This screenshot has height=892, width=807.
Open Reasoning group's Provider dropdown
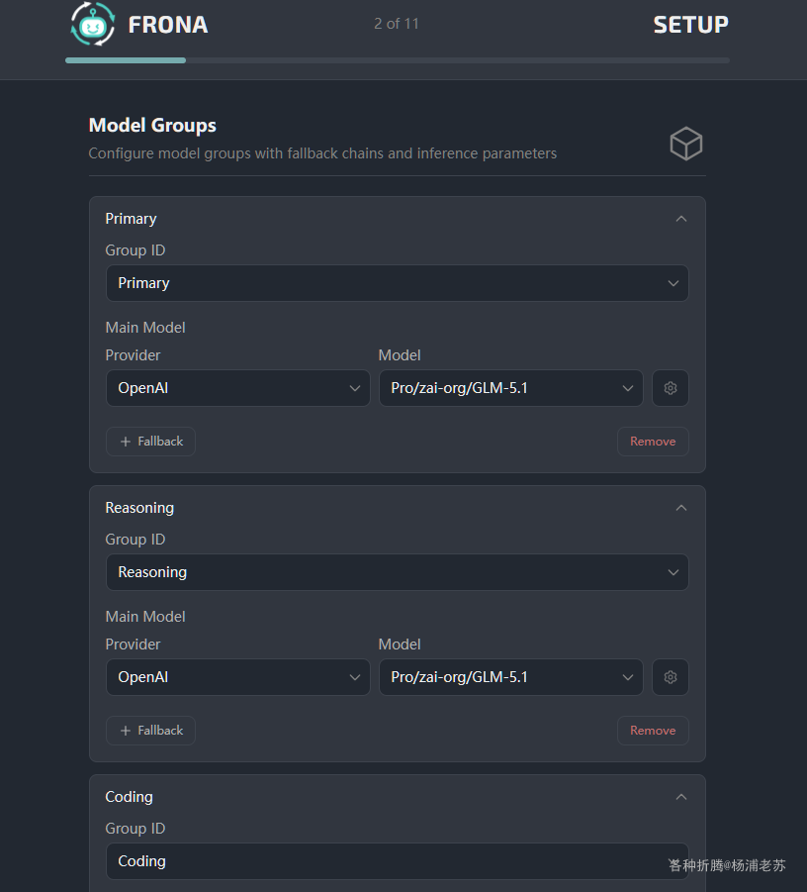coord(237,677)
